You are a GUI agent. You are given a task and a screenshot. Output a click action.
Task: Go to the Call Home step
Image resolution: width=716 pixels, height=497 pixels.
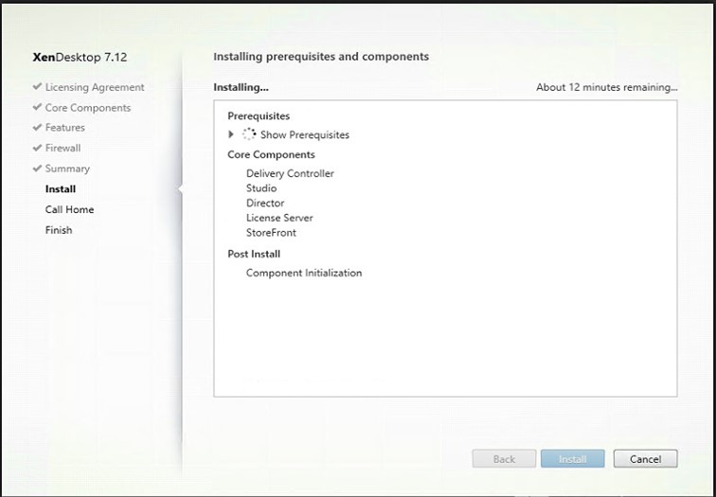(69, 209)
